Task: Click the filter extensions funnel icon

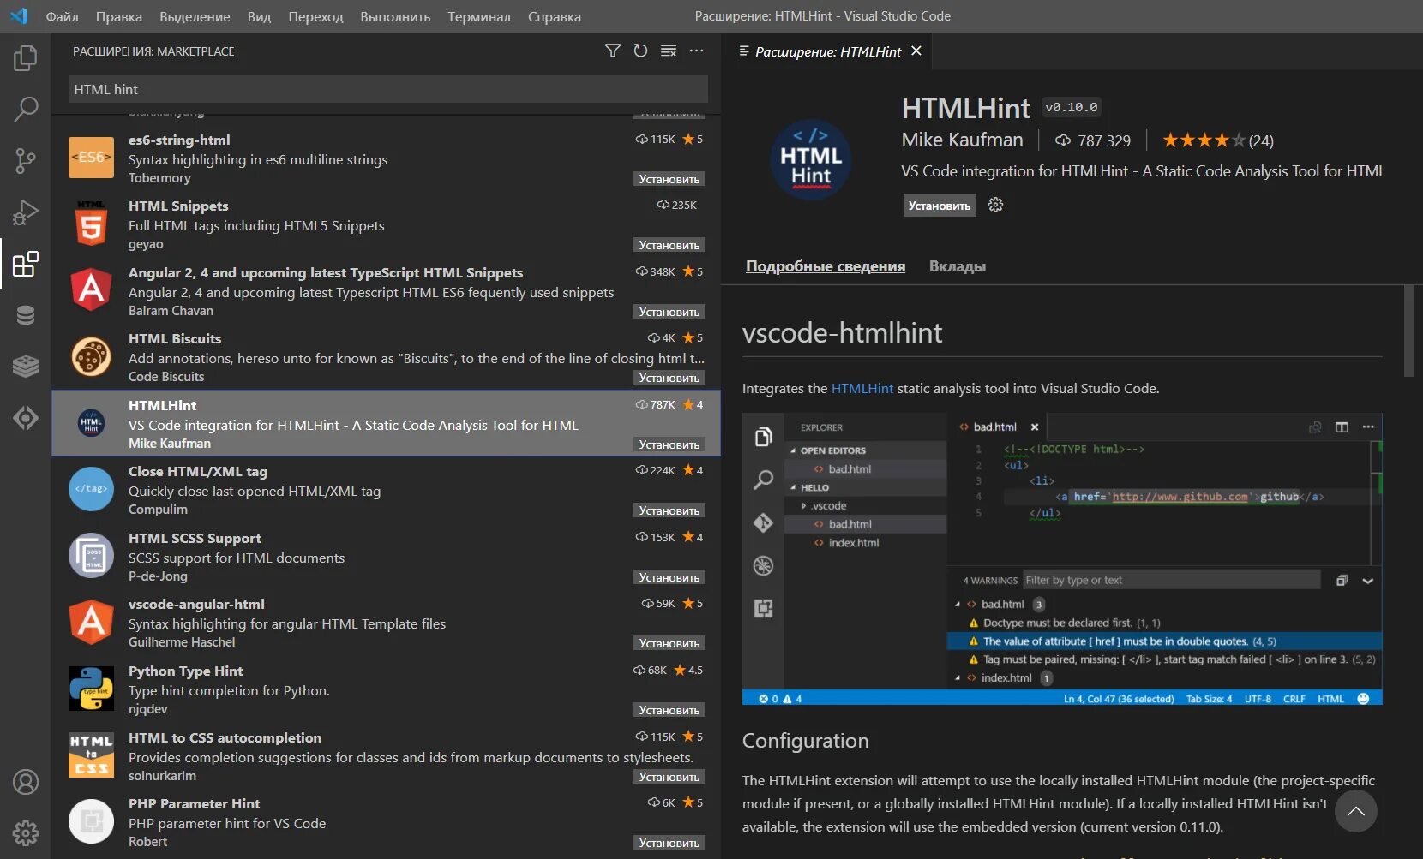Action: (x=612, y=51)
